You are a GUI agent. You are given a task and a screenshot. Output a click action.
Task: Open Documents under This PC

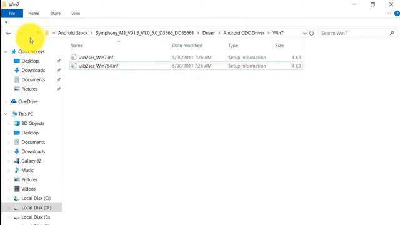tap(33, 142)
